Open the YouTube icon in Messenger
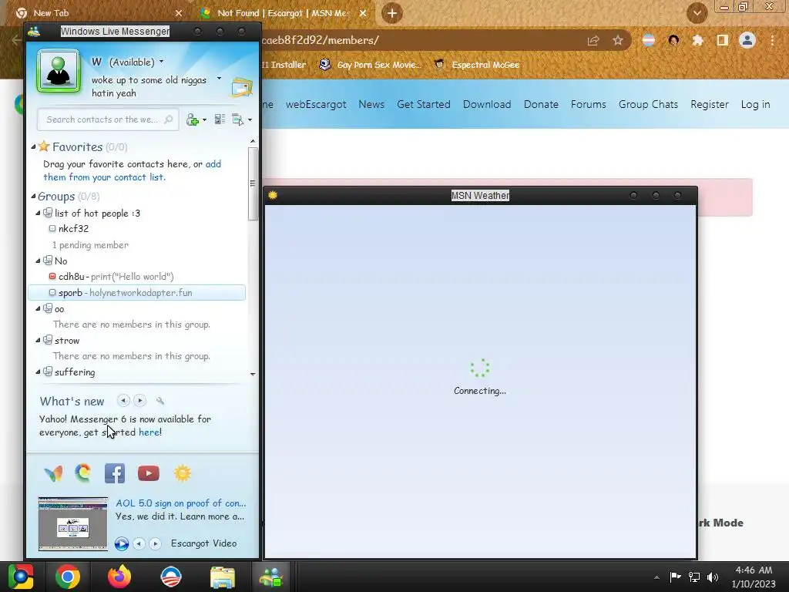 click(149, 473)
